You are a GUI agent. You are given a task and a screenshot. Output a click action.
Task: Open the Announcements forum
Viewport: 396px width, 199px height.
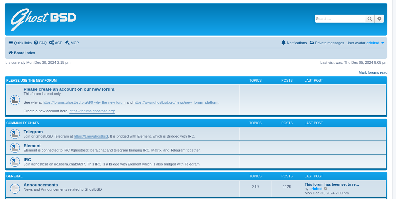click(x=41, y=185)
